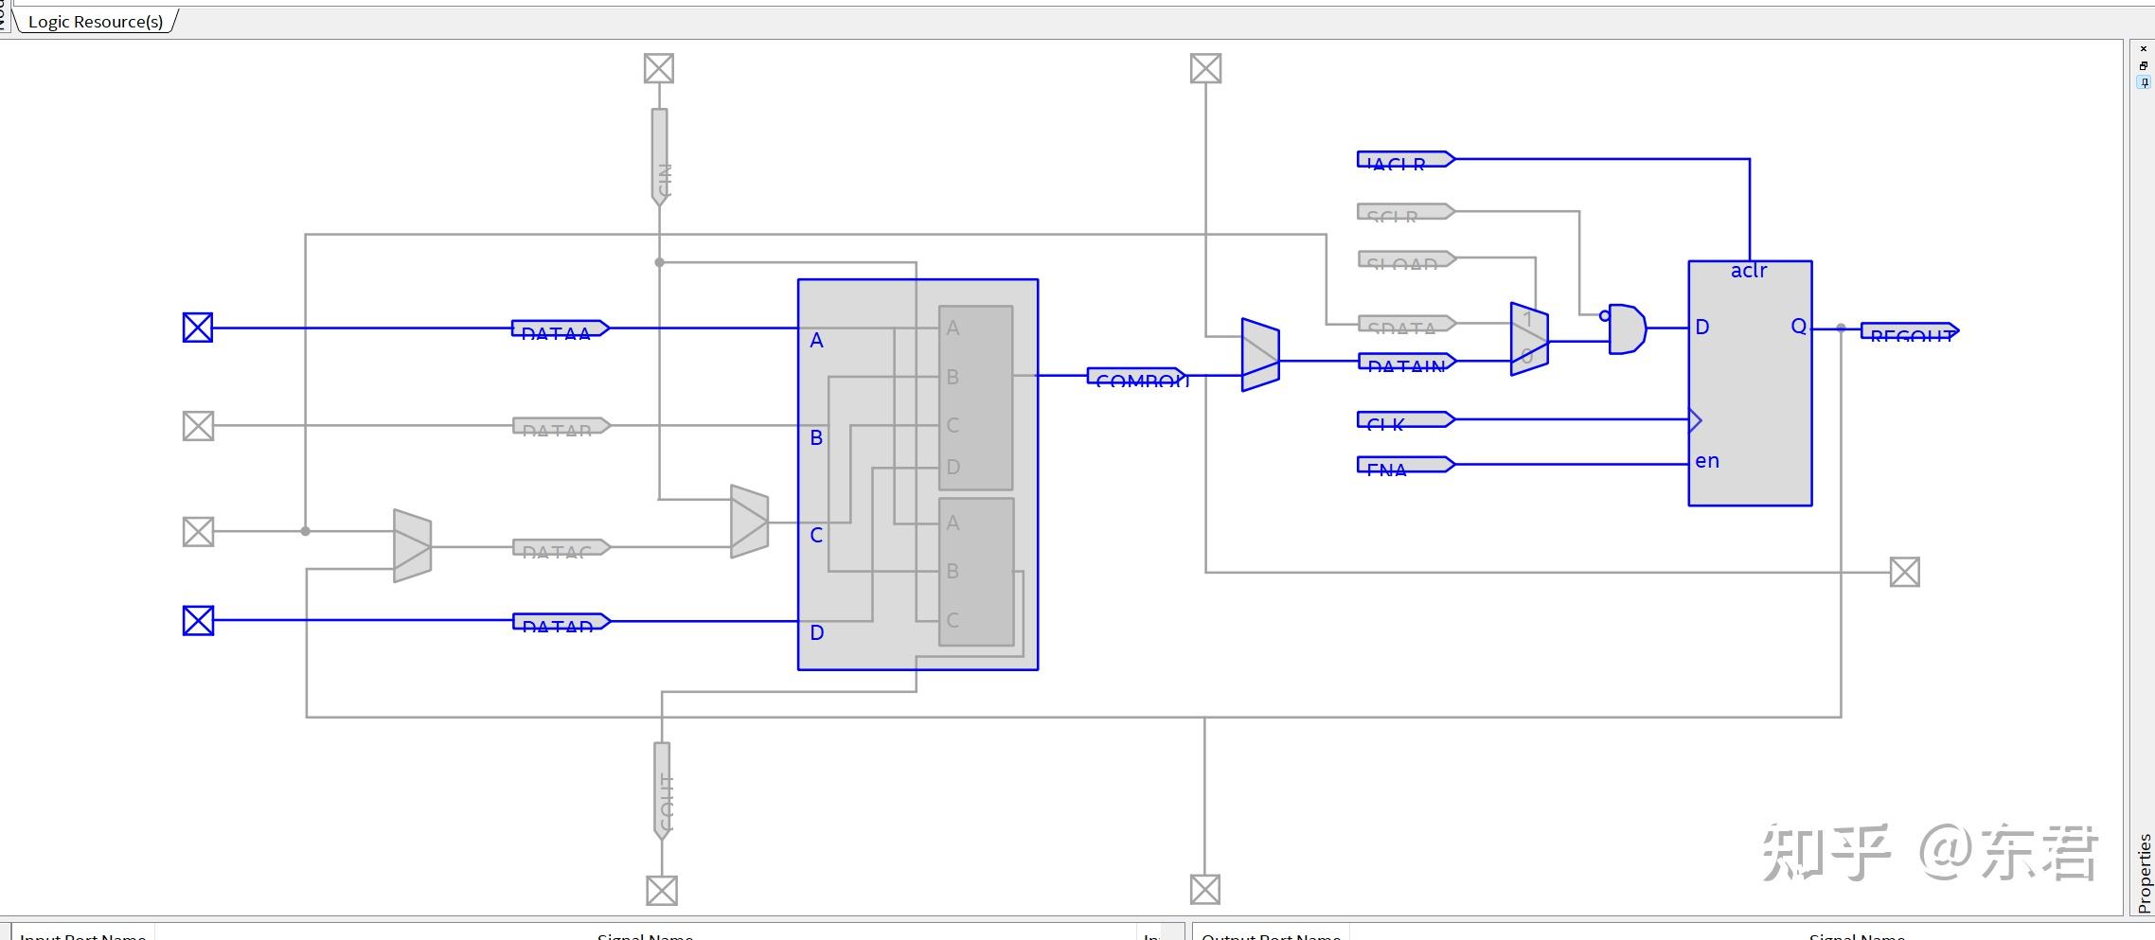Select the lower inner LUT with A B C inputs

coord(976,572)
